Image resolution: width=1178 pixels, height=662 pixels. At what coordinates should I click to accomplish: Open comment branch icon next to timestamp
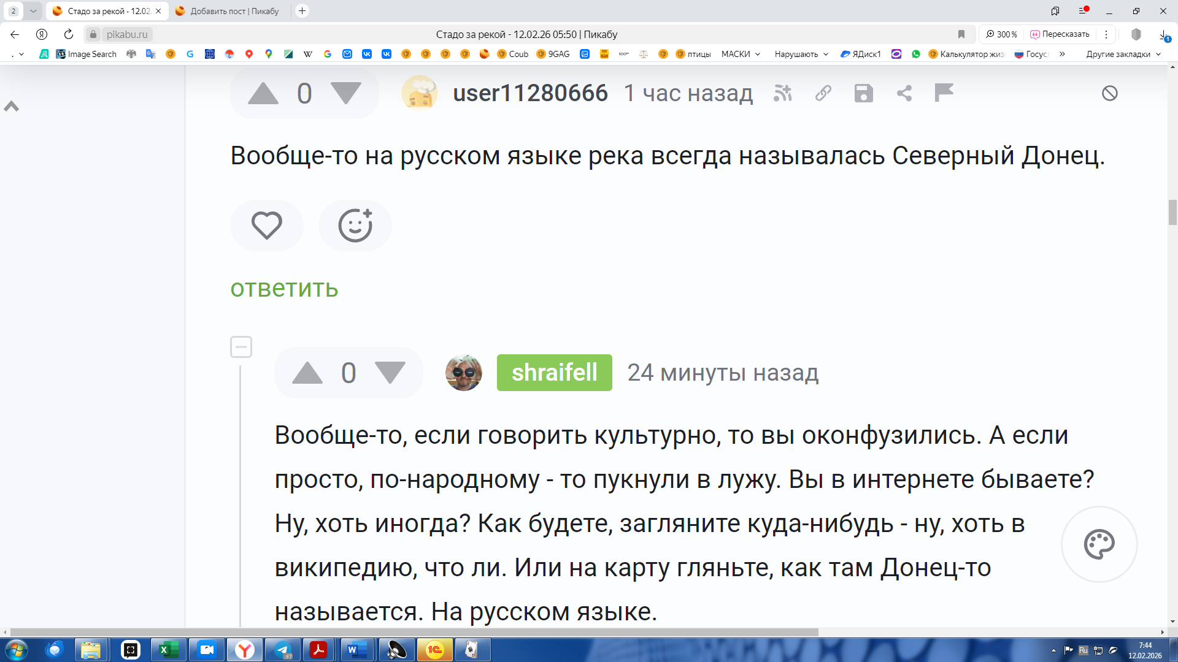[783, 93]
